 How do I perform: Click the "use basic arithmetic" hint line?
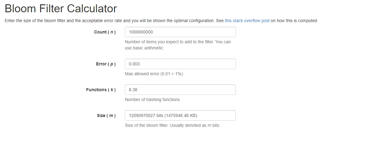[x=144, y=48]
